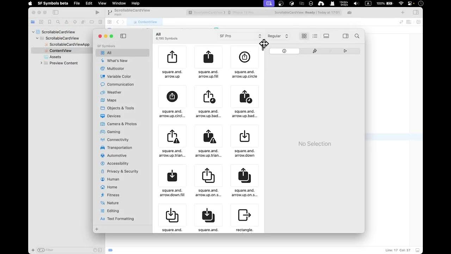Click the Xcode library plus button

point(403,12)
